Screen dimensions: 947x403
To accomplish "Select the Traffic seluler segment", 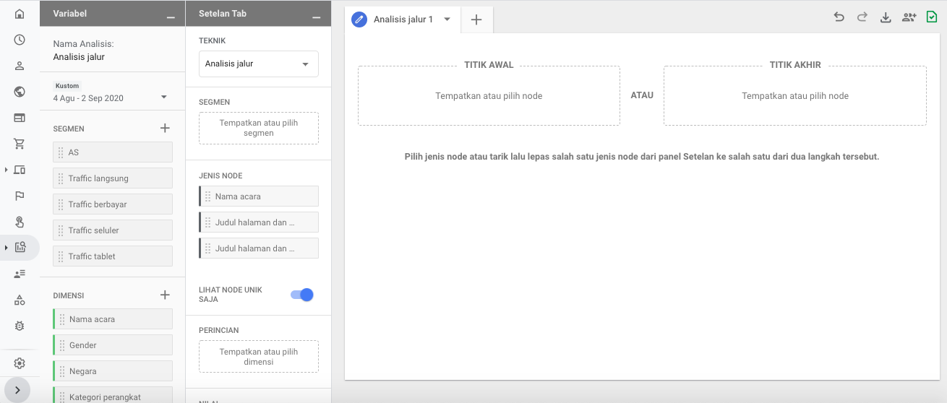I will [x=113, y=230].
